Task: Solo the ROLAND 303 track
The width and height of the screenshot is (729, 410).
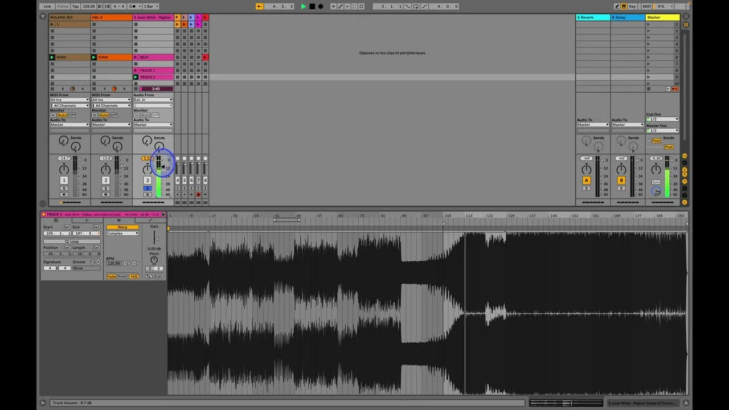Action: coord(64,188)
